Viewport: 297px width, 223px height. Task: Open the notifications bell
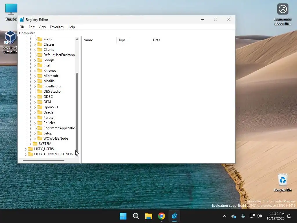tap(289, 216)
